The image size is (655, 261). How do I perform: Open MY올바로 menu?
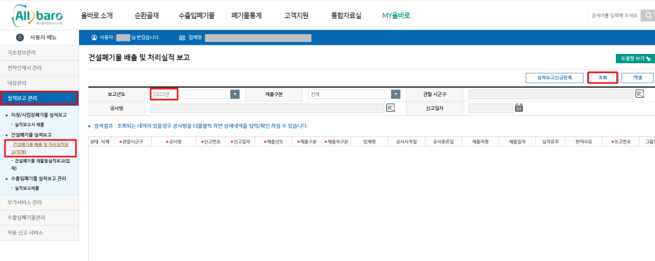396,16
